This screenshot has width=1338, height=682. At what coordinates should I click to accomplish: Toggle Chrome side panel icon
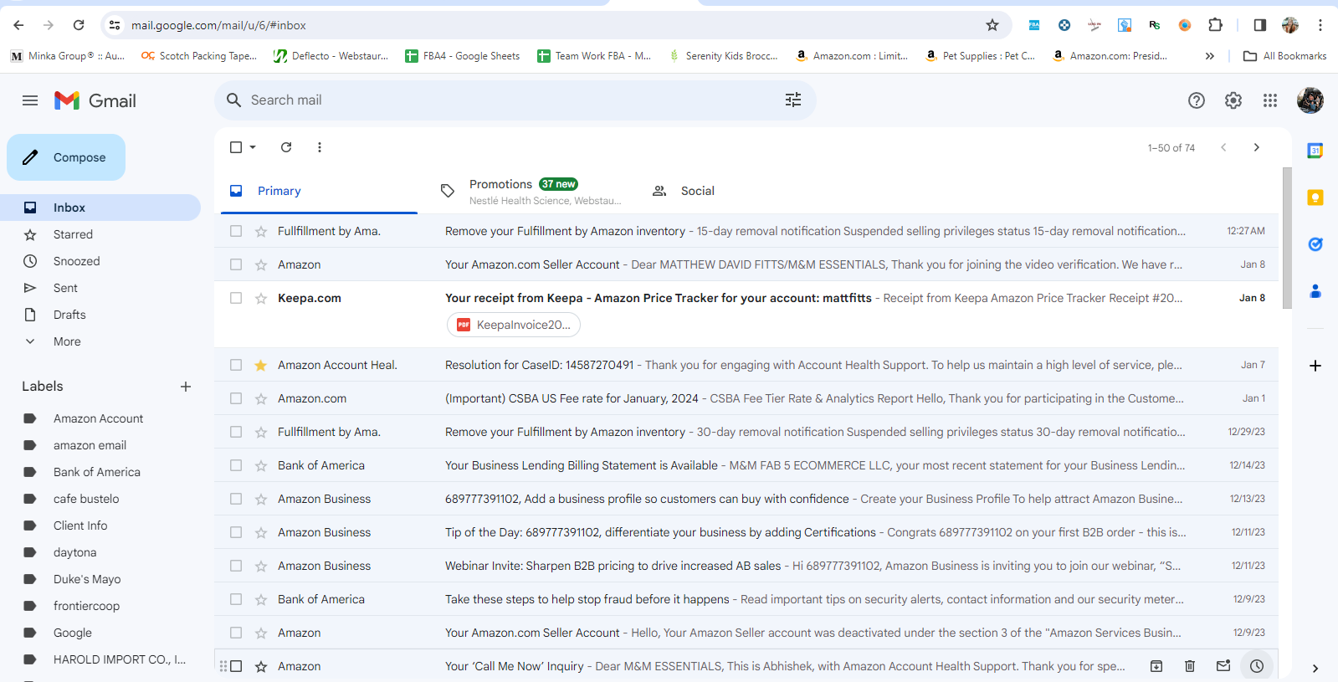tap(1260, 25)
